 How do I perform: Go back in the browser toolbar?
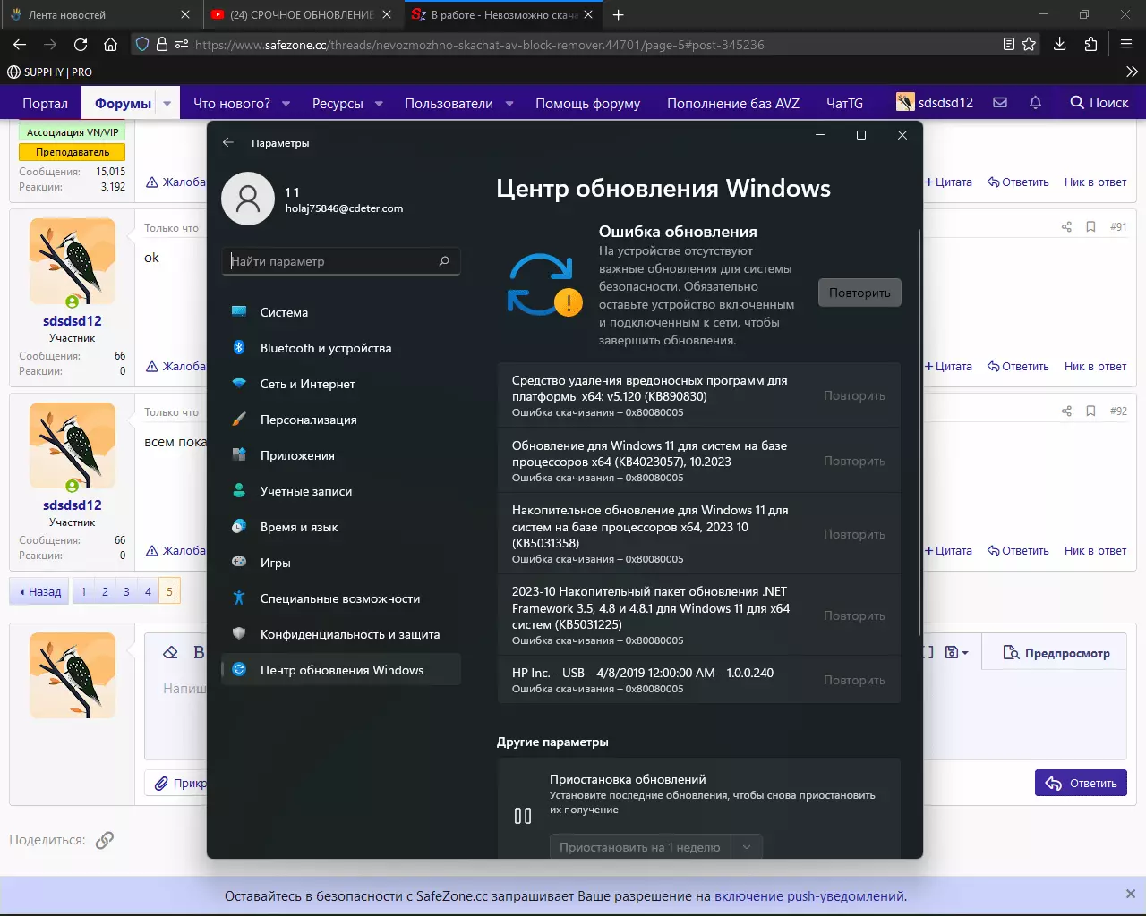tap(20, 44)
